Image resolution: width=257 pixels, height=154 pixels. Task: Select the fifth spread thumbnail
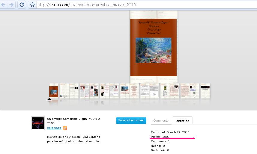pyautogui.click(x=130, y=91)
